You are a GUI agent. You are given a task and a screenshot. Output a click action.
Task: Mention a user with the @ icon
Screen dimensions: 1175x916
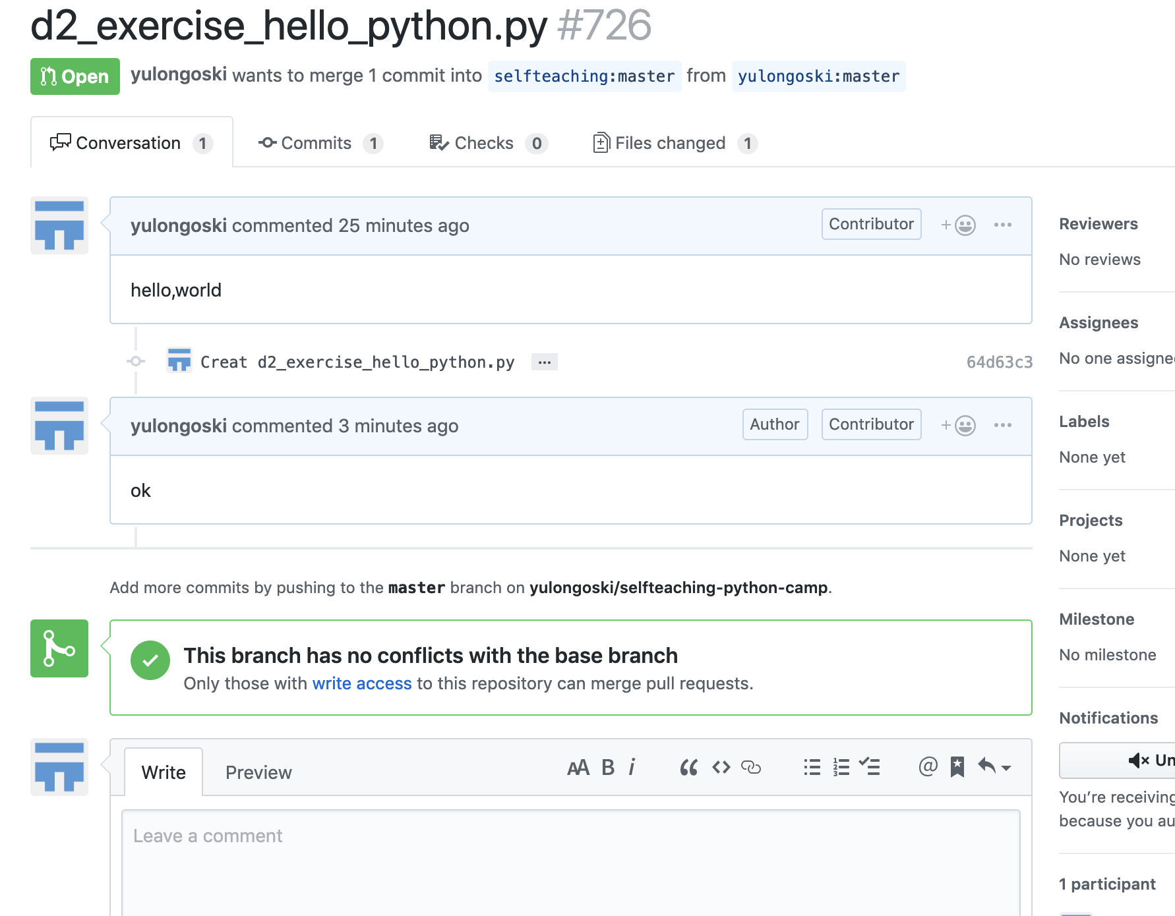tap(926, 767)
